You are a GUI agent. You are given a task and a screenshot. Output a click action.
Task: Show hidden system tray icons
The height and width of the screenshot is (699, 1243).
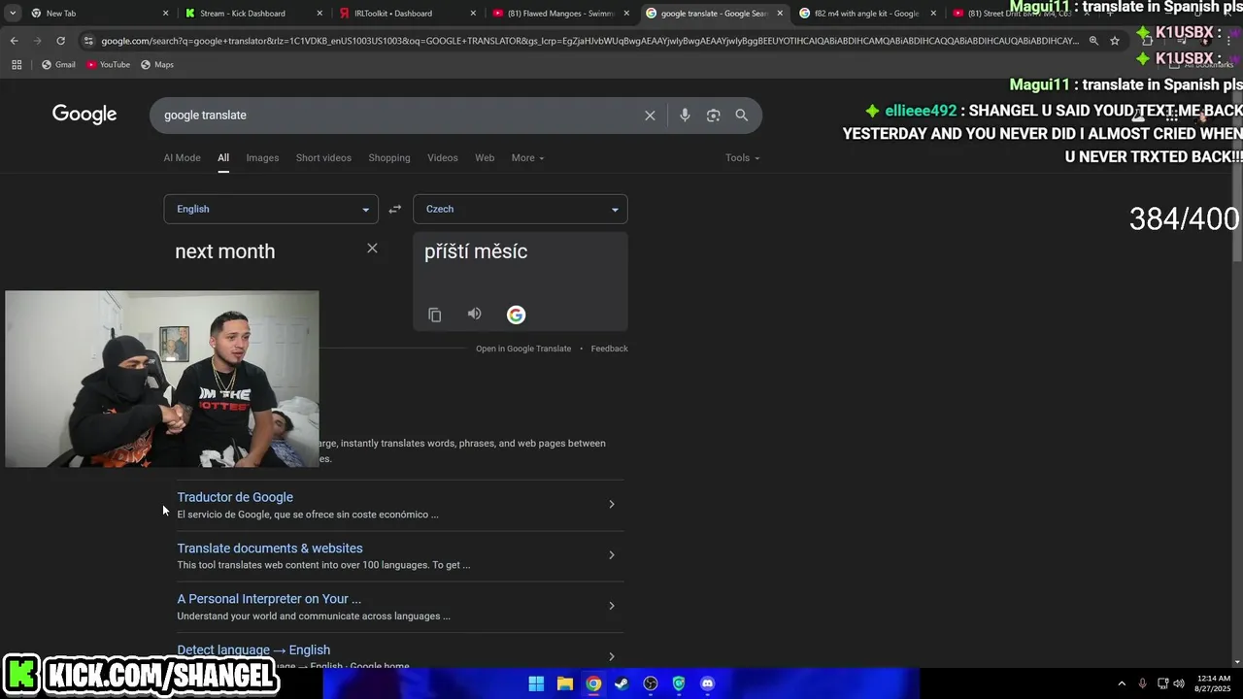1122,683
